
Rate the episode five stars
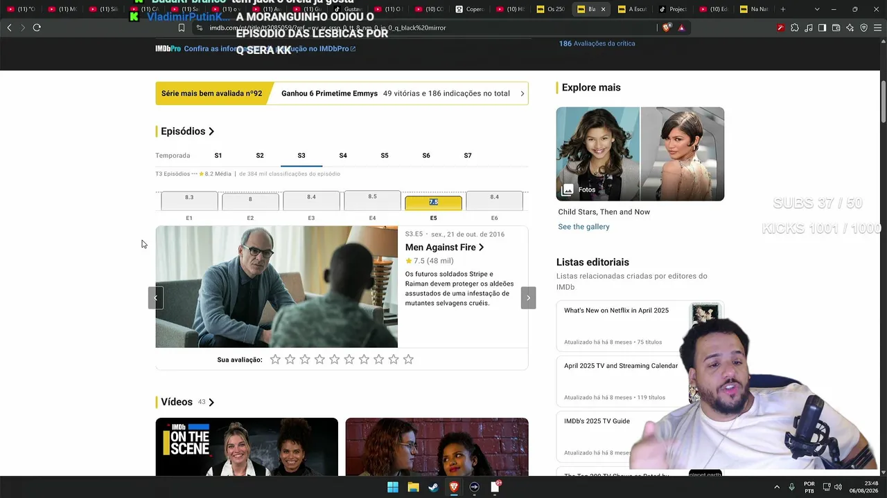point(335,360)
